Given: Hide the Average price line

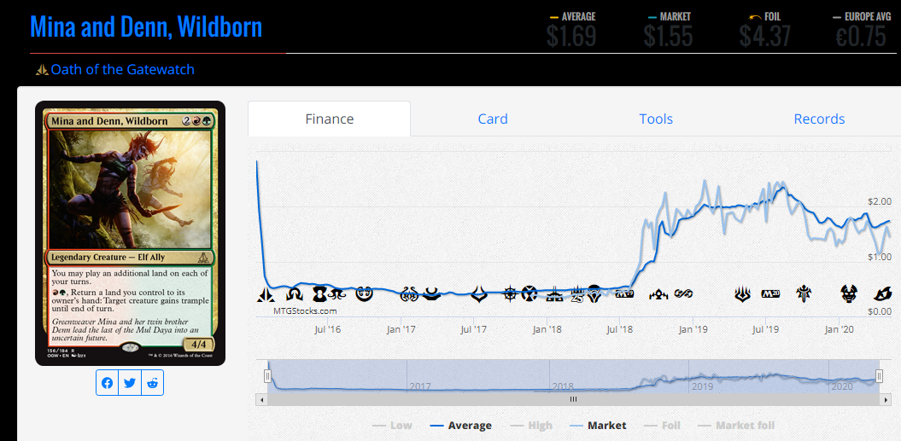Looking at the screenshot, I should pyautogui.click(x=460, y=425).
